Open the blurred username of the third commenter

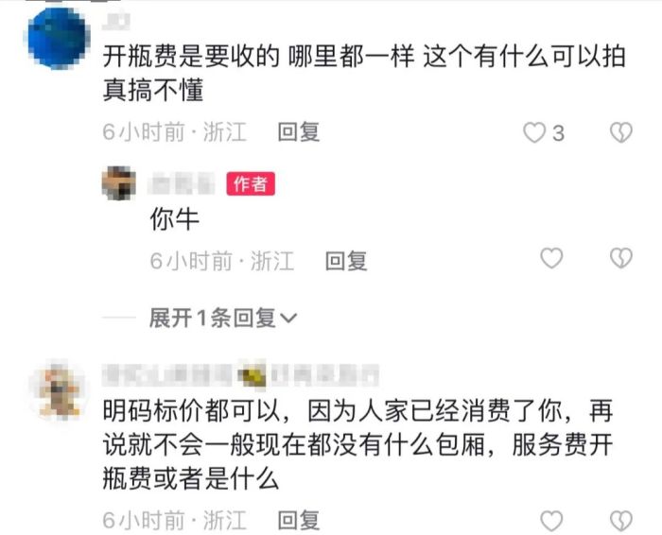[240, 373]
